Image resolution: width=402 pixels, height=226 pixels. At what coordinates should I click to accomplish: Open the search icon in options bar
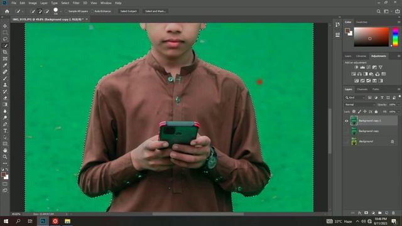pos(378,11)
